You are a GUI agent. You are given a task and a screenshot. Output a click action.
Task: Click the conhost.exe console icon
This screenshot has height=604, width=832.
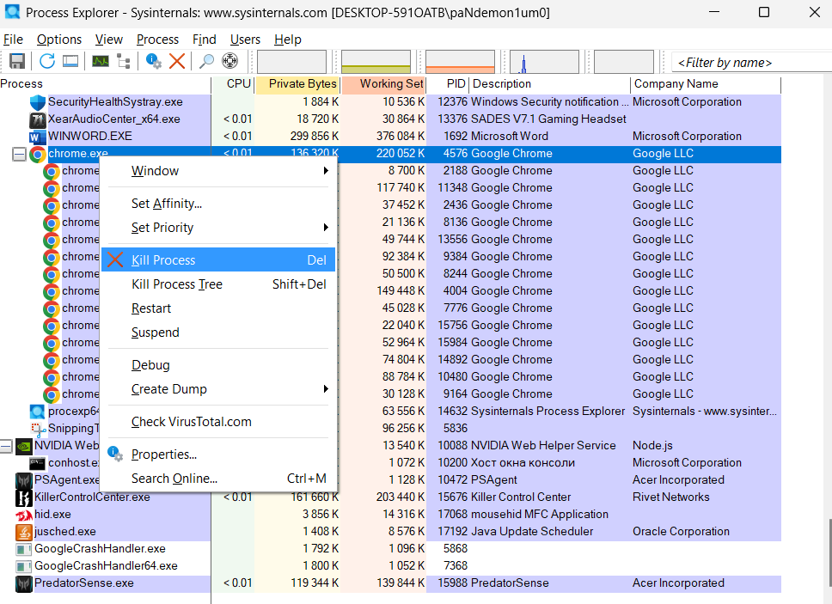38,463
